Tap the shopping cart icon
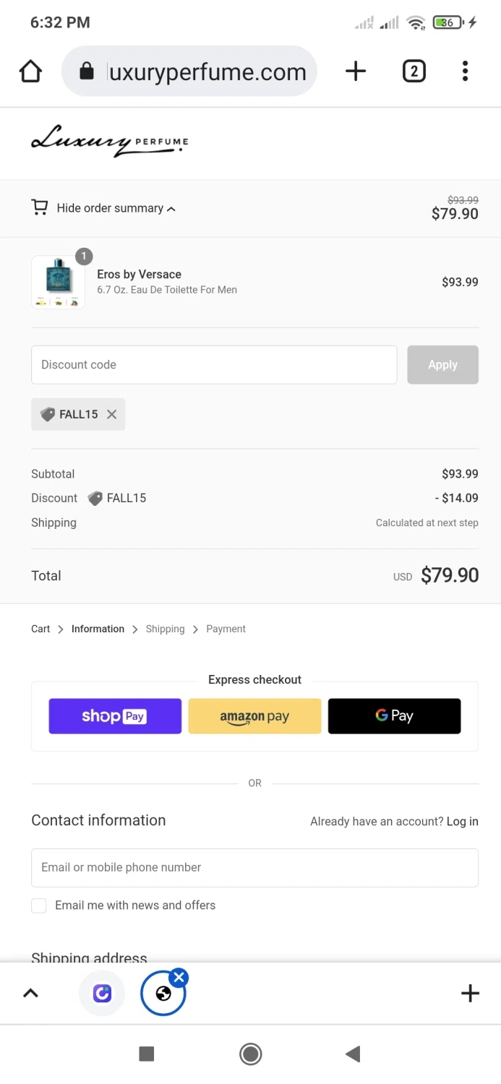The image size is (501, 1084). pos(40,207)
